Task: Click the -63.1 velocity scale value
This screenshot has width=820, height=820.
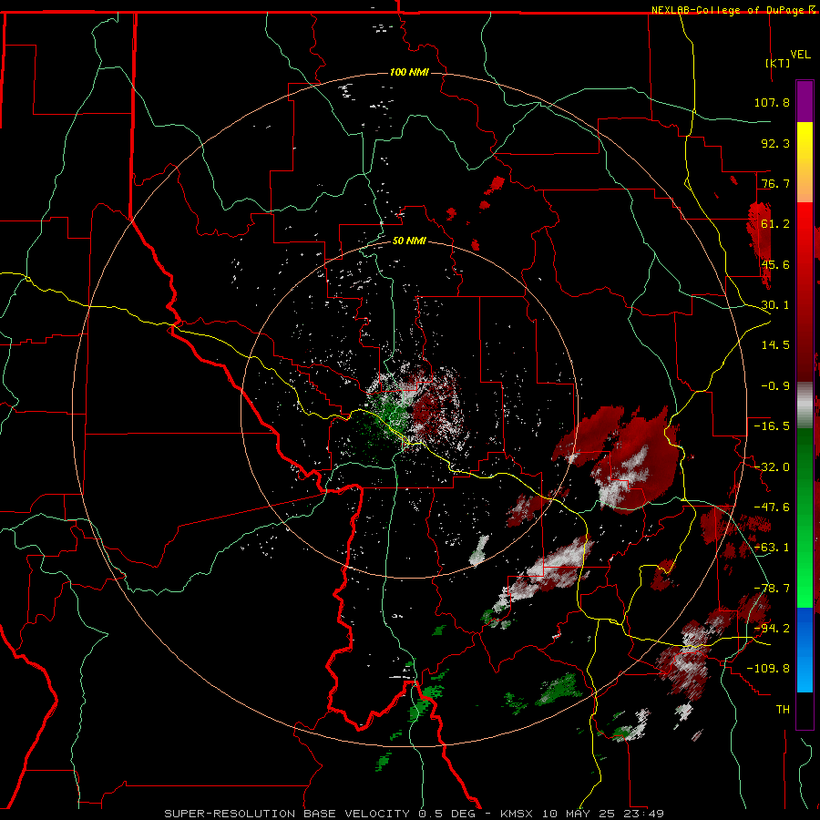Action: coord(772,548)
